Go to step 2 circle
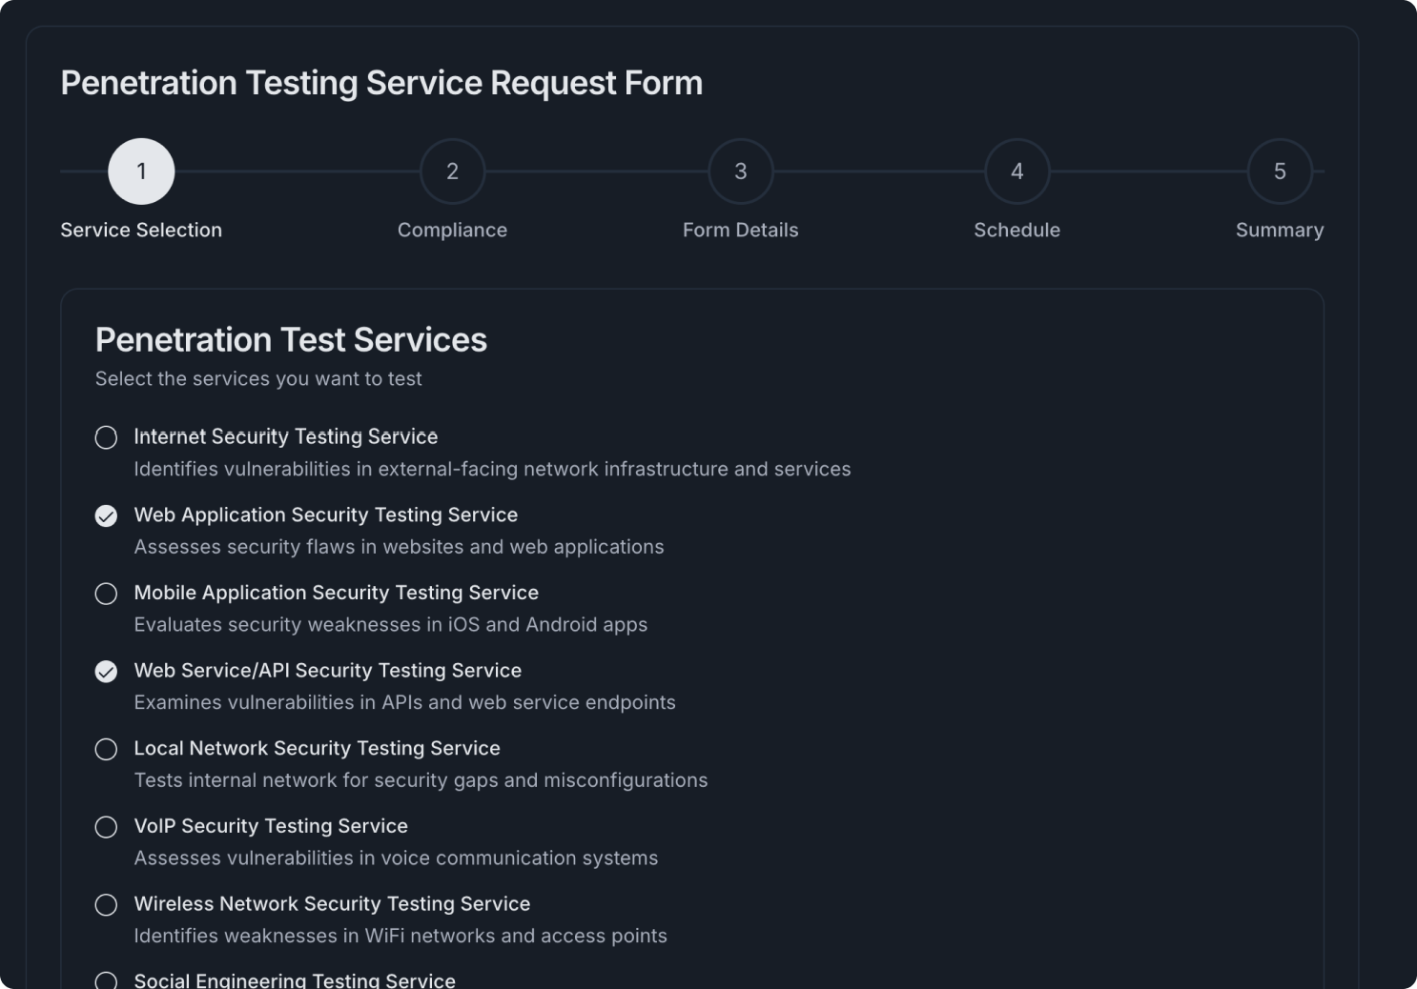This screenshot has height=989, width=1417. (453, 172)
